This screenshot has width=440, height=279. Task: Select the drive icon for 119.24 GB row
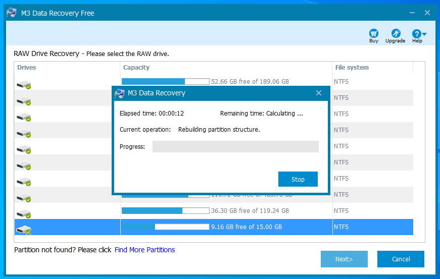24,214
